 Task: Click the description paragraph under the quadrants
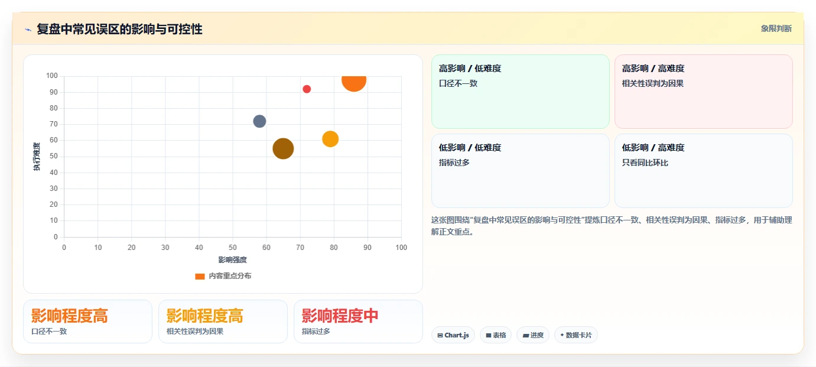[612, 226]
